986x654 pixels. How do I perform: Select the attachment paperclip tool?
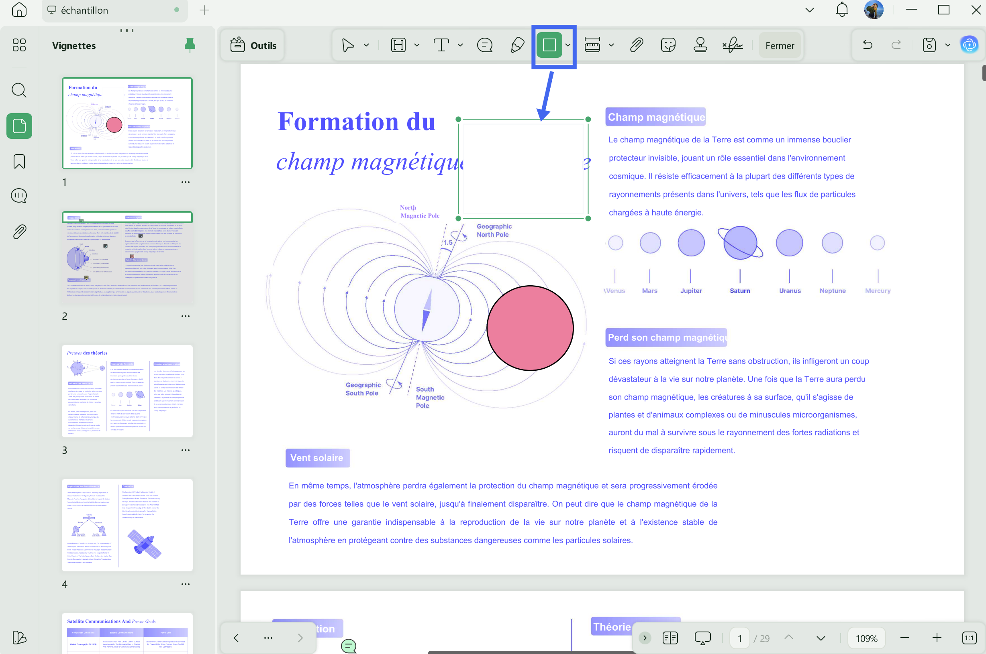point(636,45)
